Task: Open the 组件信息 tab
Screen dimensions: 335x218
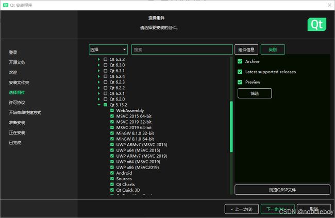Action: pyautogui.click(x=246, y=49)
